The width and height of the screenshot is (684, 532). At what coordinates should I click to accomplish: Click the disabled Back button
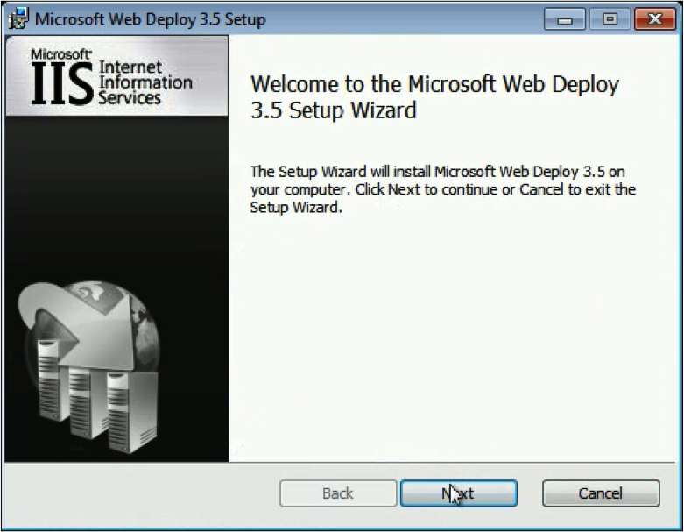click(x=338, y=493)
